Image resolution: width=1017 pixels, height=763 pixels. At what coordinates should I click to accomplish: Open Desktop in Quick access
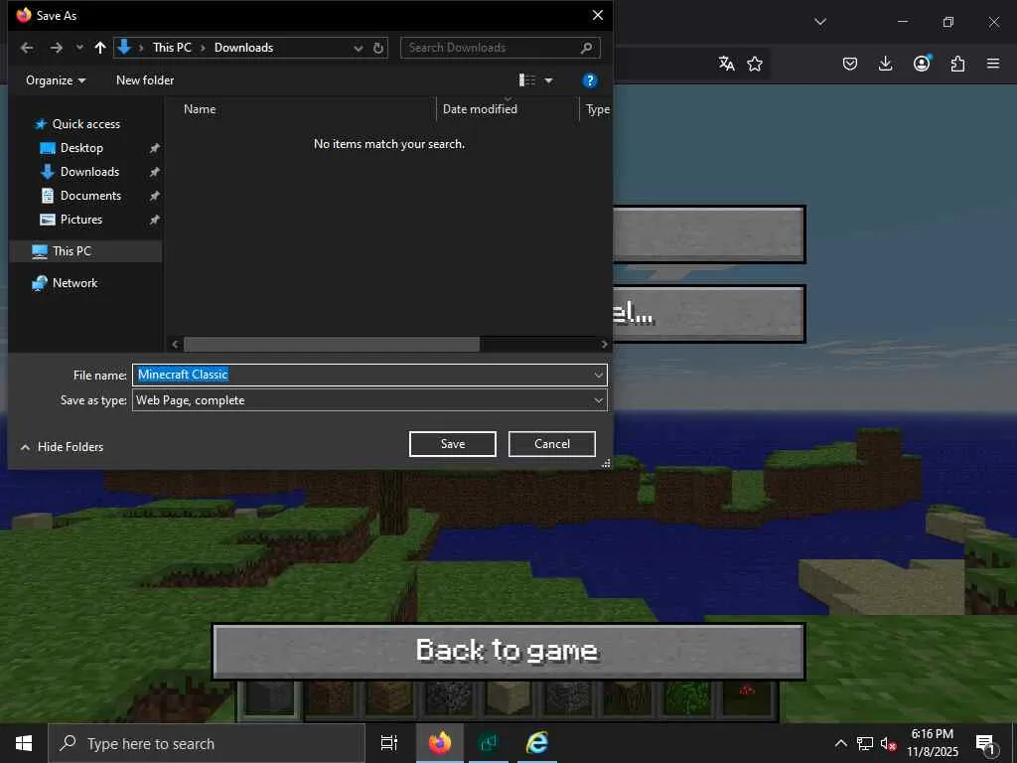[81, 148]
